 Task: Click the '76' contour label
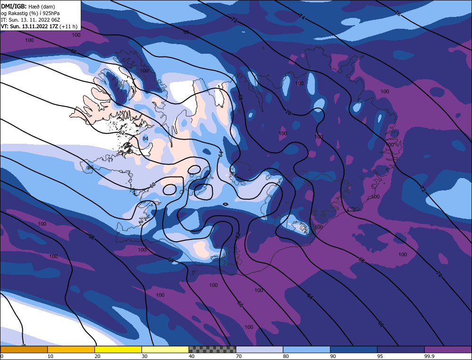(x=397, y=13)
